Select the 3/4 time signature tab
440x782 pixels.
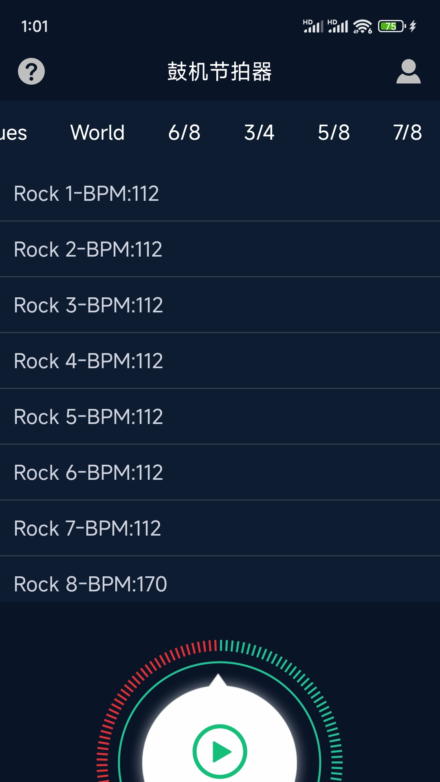(x=259, y=133)
